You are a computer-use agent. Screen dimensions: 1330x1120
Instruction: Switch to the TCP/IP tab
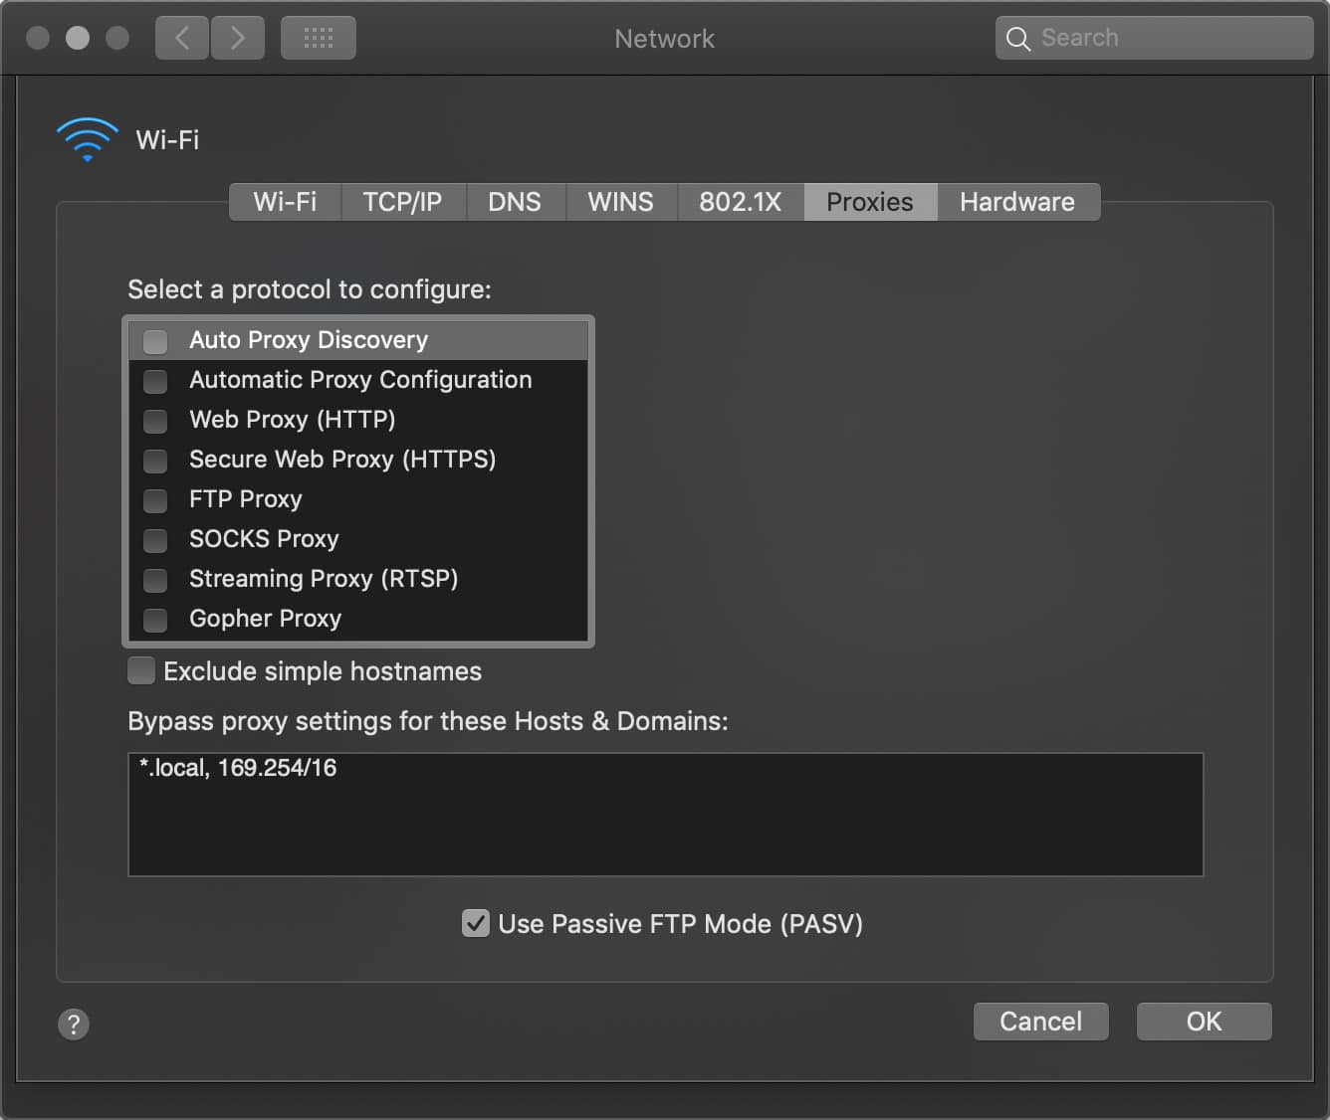[402, 202]
